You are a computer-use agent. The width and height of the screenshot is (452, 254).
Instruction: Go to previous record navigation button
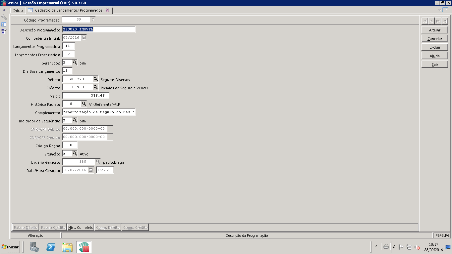[431, 21]
